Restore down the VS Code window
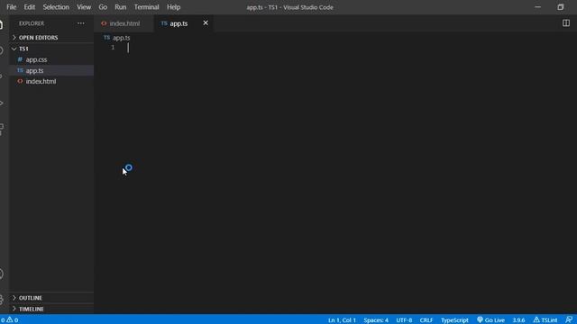Screen dimensions: 577x324 tap(561, 7)
